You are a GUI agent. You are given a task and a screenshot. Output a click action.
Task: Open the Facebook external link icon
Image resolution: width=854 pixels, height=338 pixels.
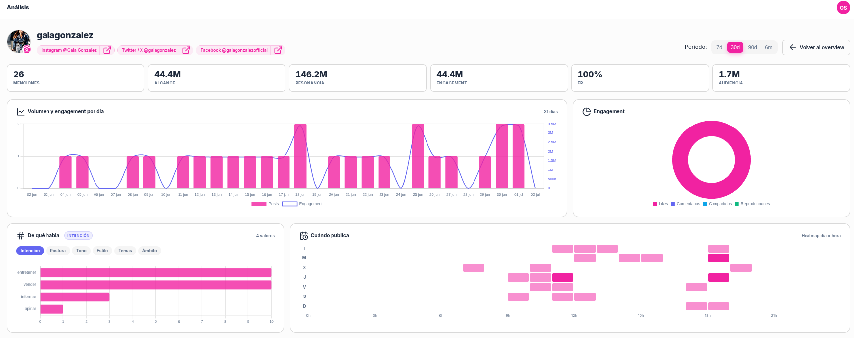click(x=278, y=50)
